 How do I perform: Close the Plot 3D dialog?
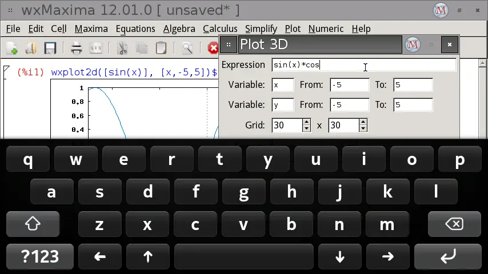tap(449, 45)
